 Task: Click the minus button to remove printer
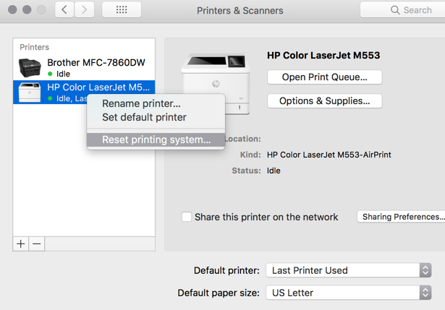click(37, 244)
